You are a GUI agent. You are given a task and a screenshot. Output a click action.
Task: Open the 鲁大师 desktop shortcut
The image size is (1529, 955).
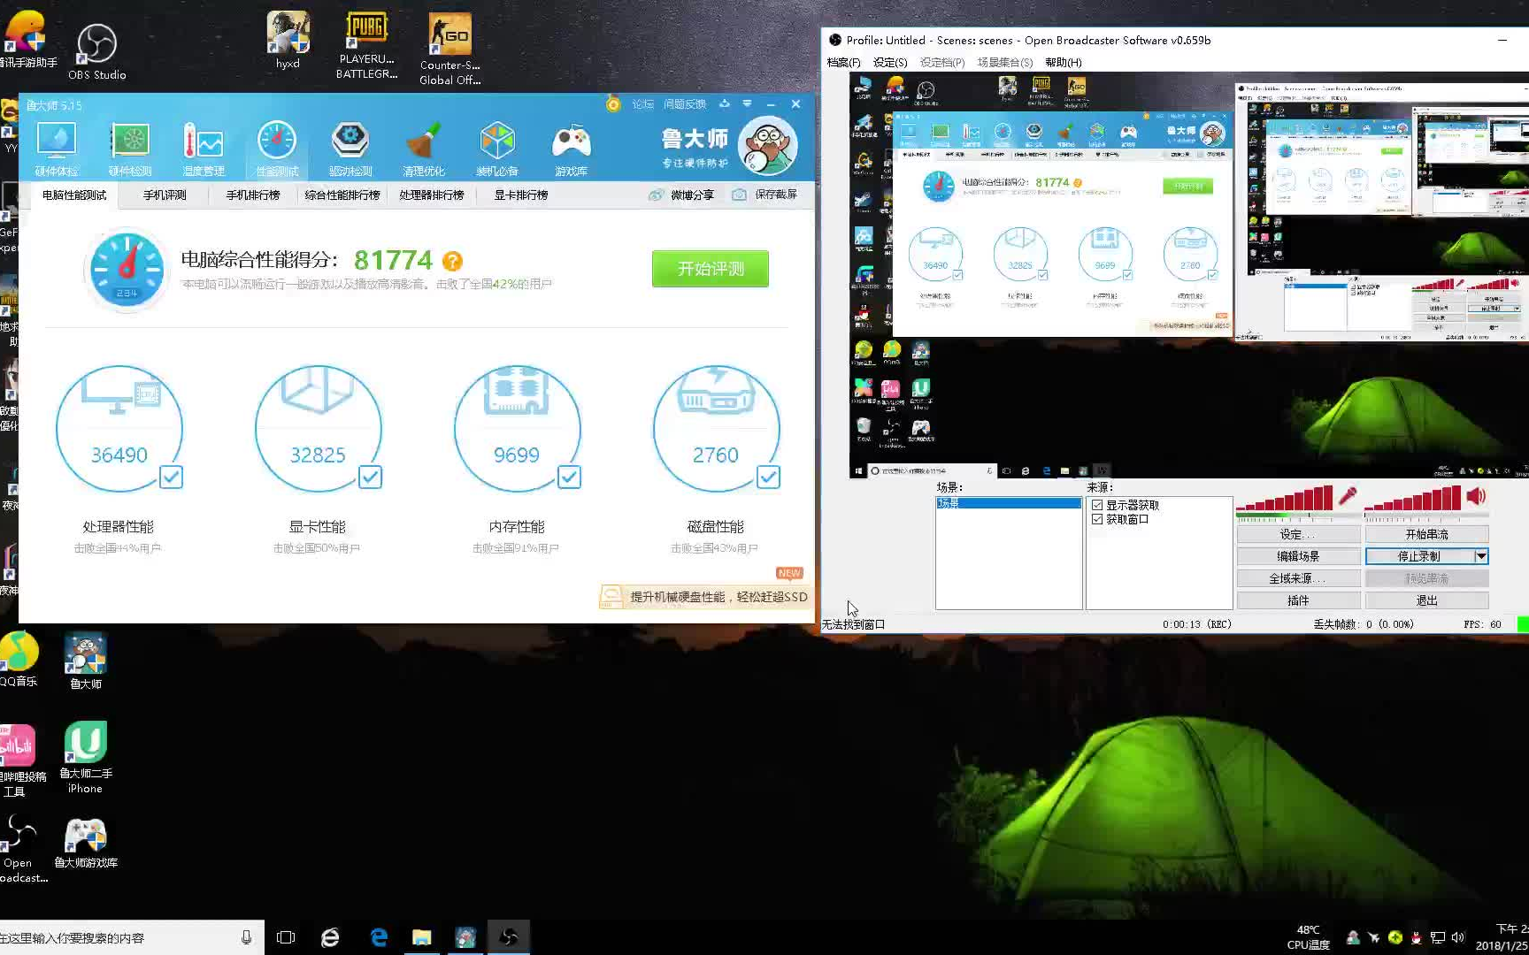pos(85,661)
